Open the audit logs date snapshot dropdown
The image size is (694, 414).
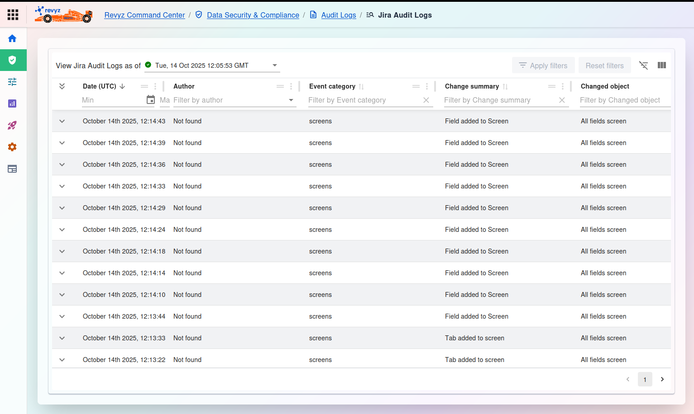(274, 66)
